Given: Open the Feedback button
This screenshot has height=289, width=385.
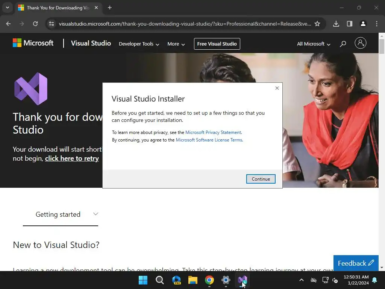Looking at the screenshot, I should click(x=356, y=263).
